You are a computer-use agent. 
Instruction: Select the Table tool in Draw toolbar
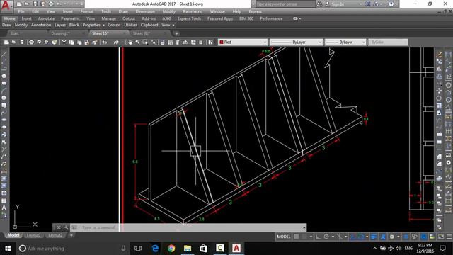[4, 200]
